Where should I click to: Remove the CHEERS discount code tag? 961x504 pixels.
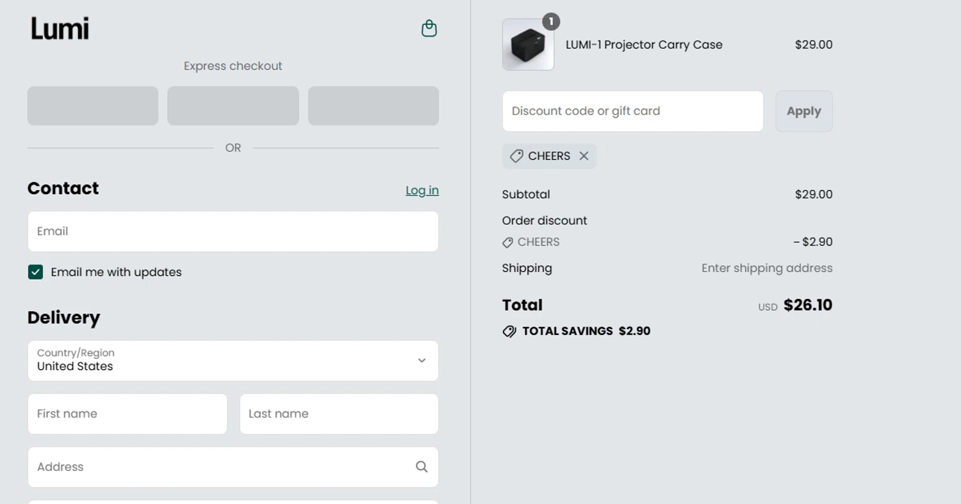pyautogui.click(x=584, y=156)
